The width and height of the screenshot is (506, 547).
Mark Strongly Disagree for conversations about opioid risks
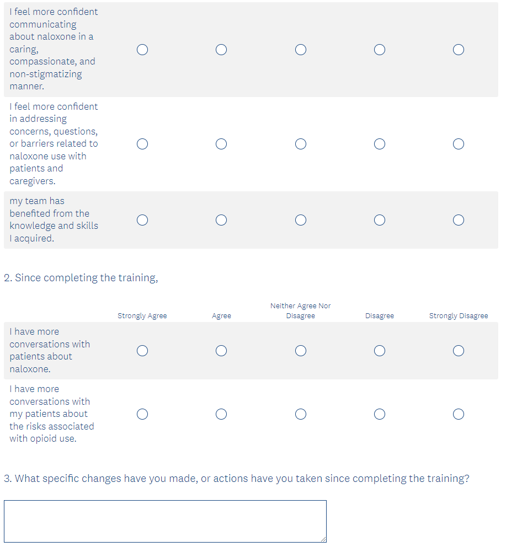coord(459,414)
